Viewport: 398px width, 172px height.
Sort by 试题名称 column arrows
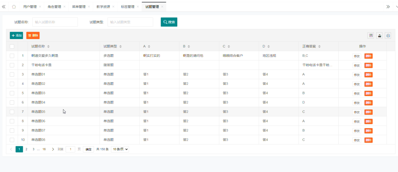click(x=49, y=46)
